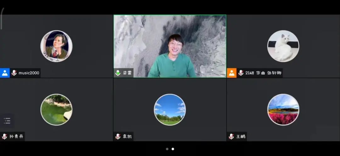Click the muted microphone next to 张轩卿
The image size is (340, 156).
point(241,73)
